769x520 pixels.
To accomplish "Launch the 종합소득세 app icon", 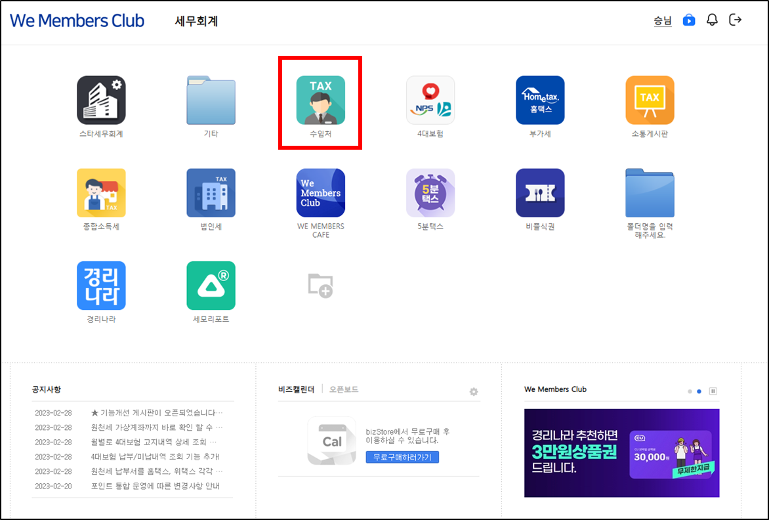I will pos(101,193).
